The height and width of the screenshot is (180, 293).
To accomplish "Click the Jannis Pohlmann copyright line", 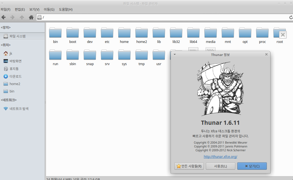I will click(220, 146).
